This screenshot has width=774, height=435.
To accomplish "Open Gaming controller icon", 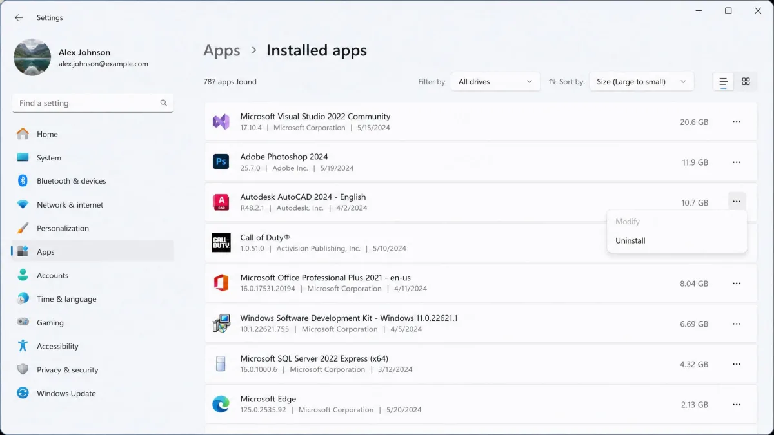I will (x=23, y=322).
